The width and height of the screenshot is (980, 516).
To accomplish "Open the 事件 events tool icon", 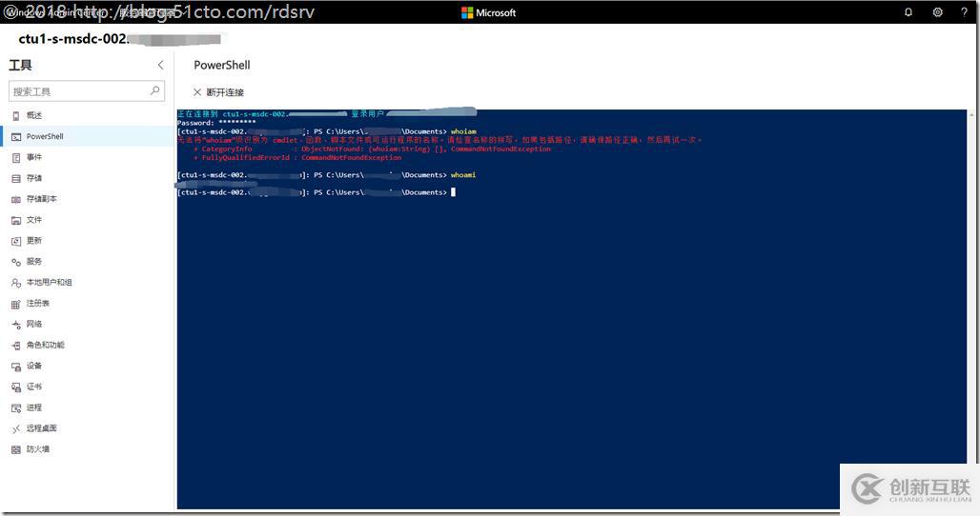I will [16, 158].
